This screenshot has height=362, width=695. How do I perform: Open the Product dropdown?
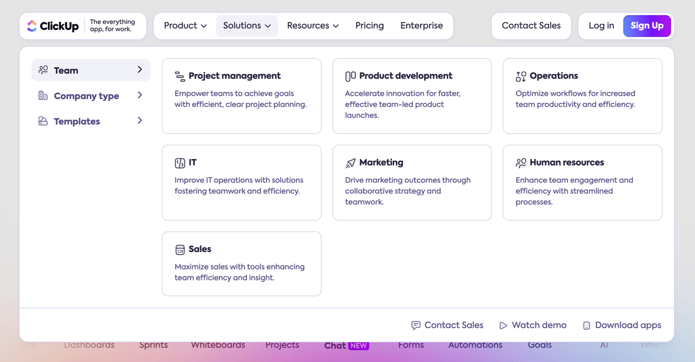[x=184, y=25]
